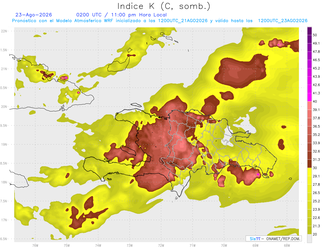
Task: Click the colorbar value "33.9"
Action: coord(317,143)
